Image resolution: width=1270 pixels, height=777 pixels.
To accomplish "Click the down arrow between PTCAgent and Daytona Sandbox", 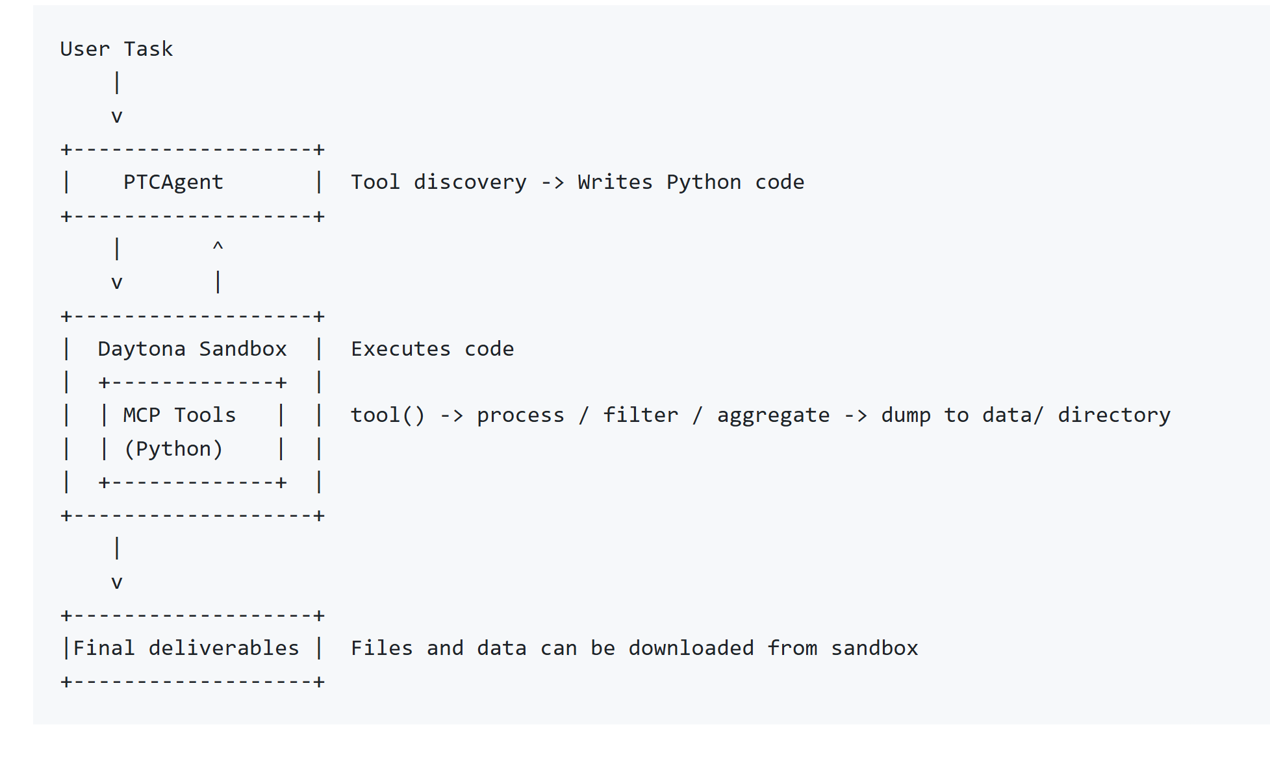I will (117, 283).
